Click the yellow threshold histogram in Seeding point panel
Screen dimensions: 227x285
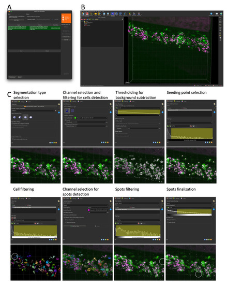[x=192, y=134]
